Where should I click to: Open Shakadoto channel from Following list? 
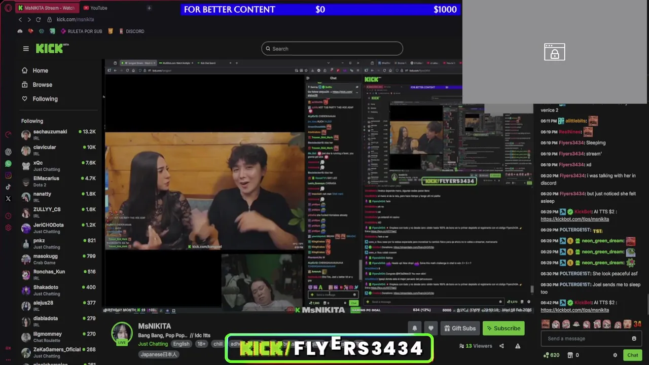click(x=58, y=290)
